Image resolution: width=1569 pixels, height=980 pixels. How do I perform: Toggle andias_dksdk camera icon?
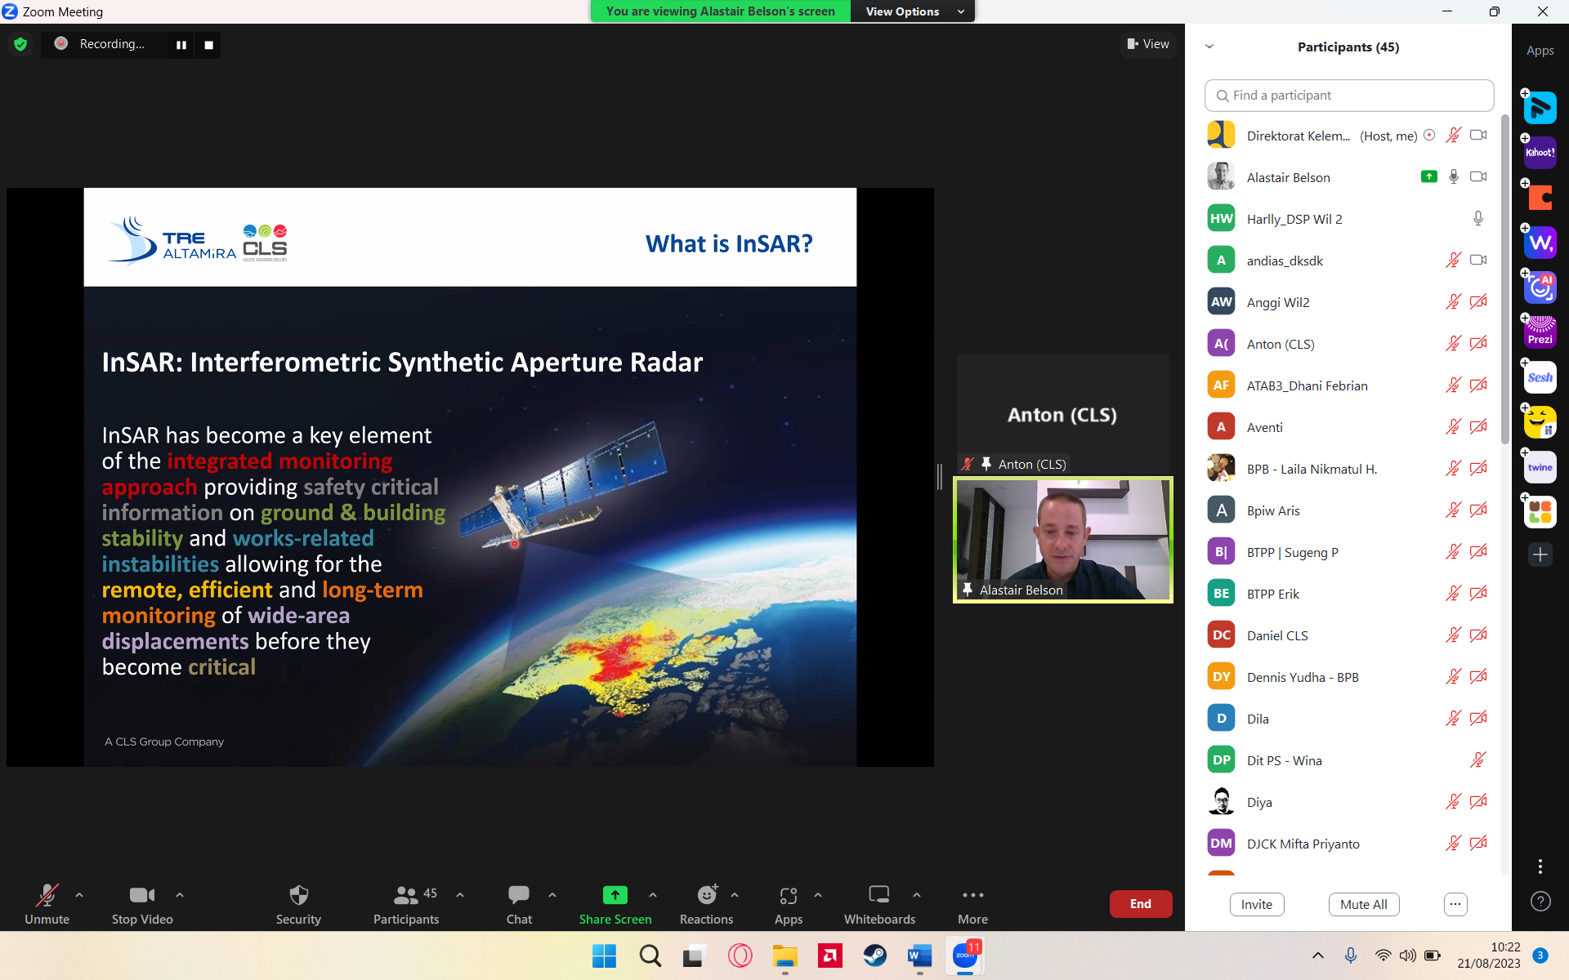click(x=1478, y=260)
